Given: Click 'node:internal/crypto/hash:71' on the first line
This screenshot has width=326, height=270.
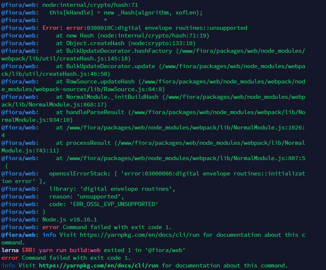Looking at the screenshot, I should (x=90, y=5).
